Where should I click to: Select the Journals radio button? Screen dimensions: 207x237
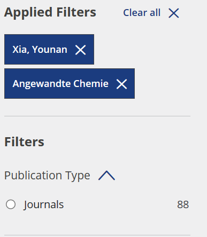coord(11,204)
